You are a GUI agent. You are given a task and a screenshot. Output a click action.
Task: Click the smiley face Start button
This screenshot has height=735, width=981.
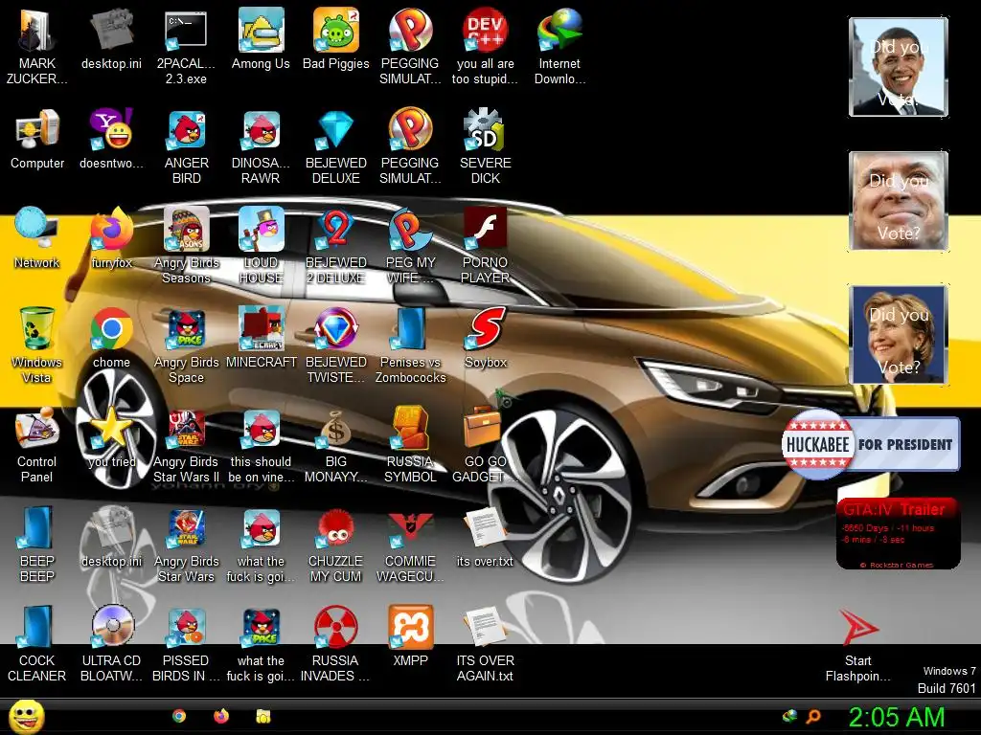27,716
